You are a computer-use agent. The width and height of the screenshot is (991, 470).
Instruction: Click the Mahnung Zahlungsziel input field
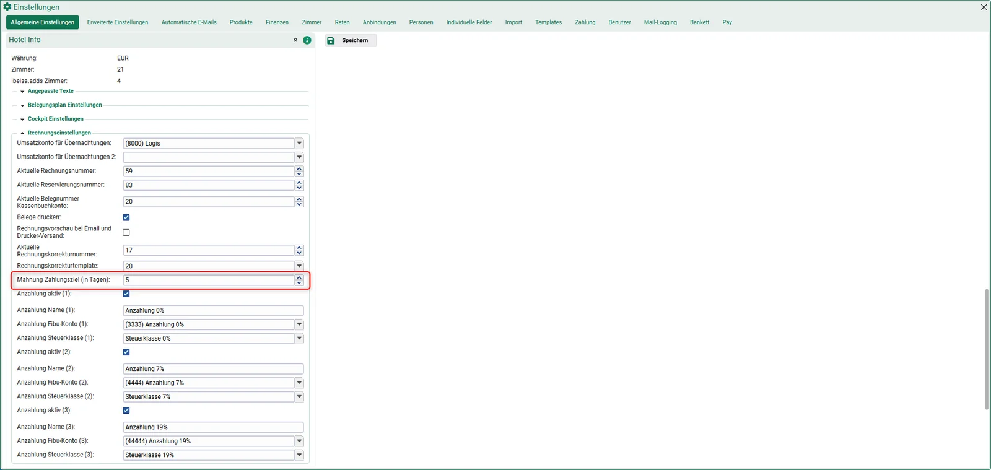[x=209, y=280]
